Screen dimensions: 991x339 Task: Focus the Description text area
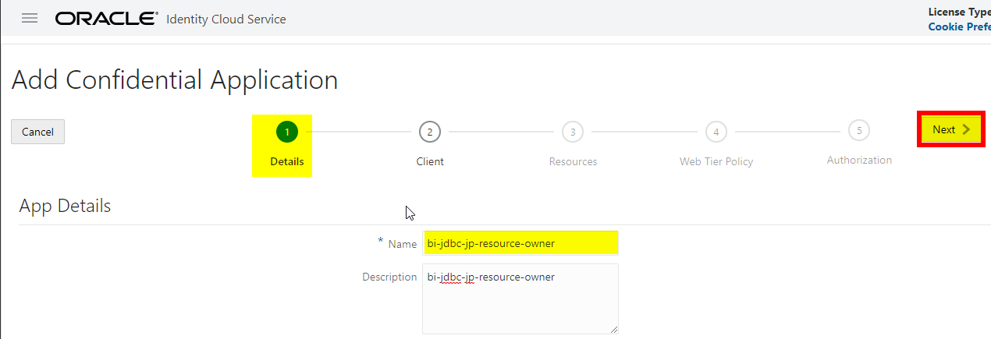click(520, 298)
